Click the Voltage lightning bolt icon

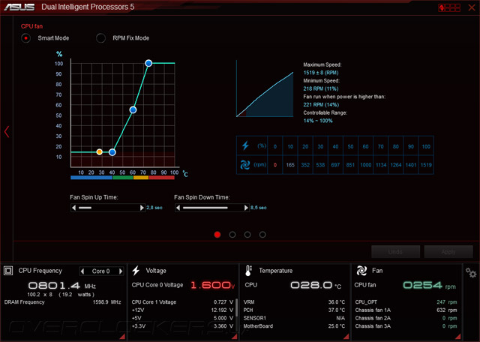click(x=136, y=271)
